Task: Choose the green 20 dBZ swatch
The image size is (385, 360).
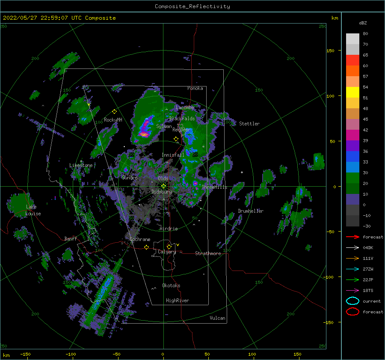Action: pyautogui.click(x=352, y=178)
